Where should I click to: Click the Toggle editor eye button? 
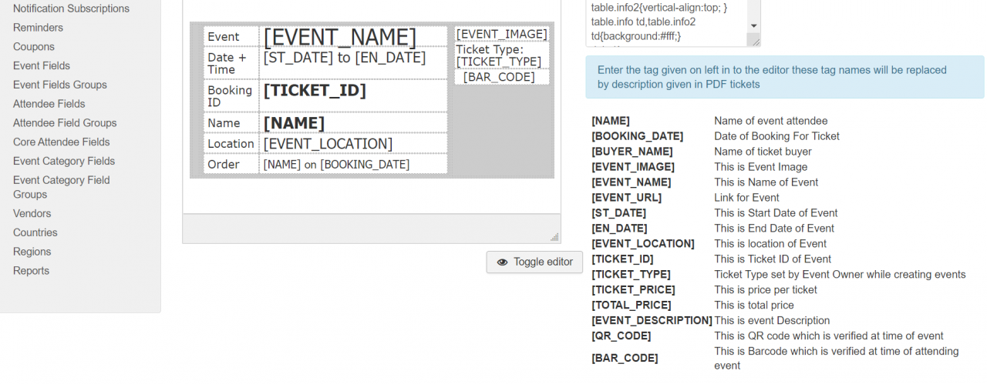534,262
